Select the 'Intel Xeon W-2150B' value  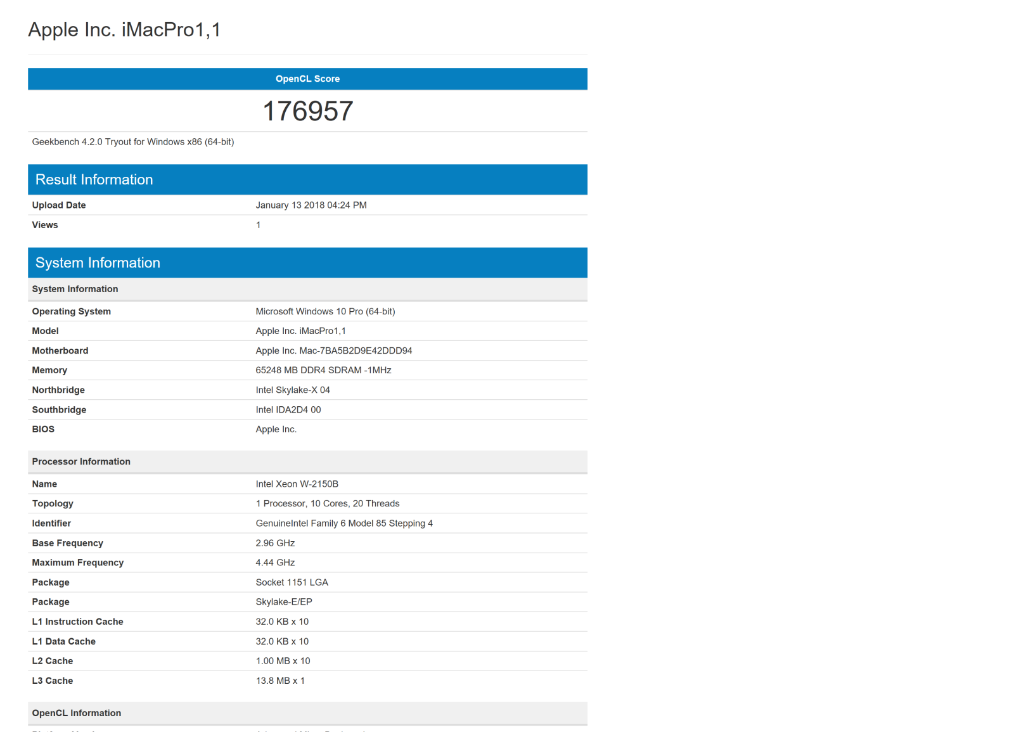[x=297, y=484]
